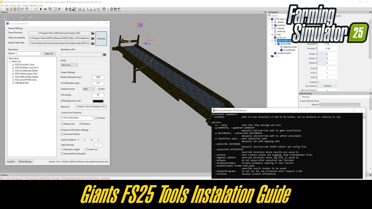Expand the FS25_Excavator_Tools mod entry
This screenshot has height=209, width=372.
[13, 65]
